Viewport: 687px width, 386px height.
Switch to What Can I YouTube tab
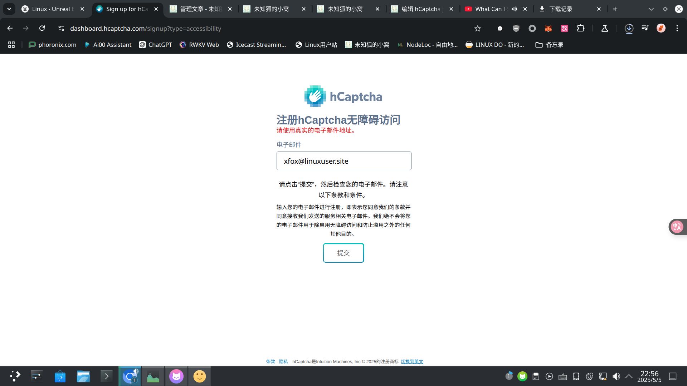[490, 9]
